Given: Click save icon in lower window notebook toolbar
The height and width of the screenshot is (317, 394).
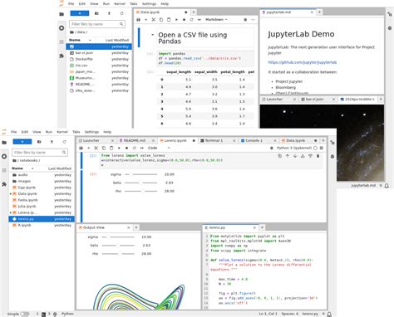Looking at the screenshot, I should tap(81, 148).
